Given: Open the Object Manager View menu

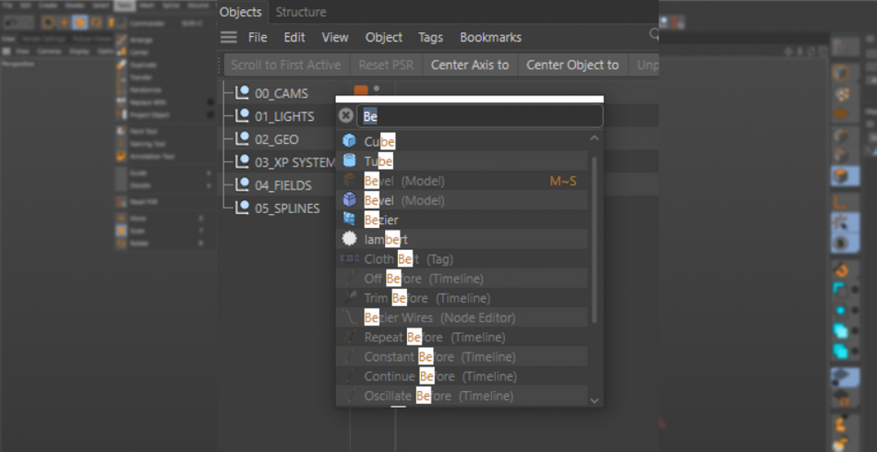Looking at the screenshot, I should point(335,38).
